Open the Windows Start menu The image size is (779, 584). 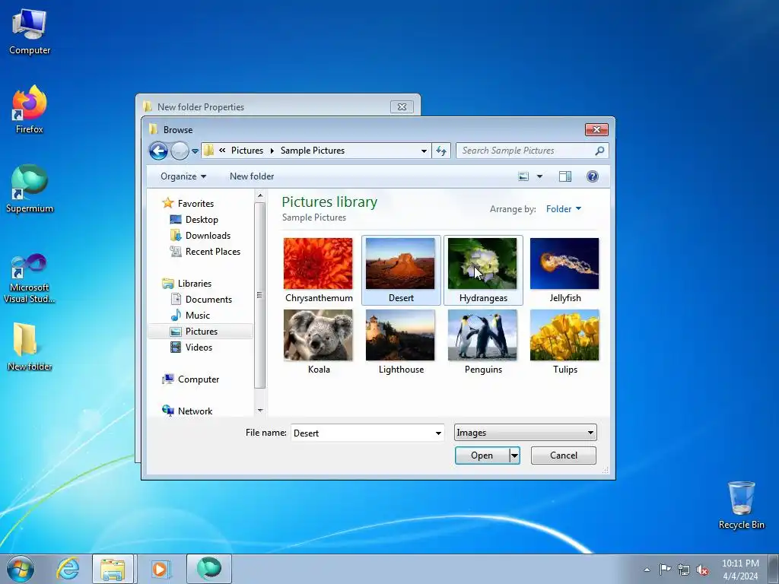(21, 569)
